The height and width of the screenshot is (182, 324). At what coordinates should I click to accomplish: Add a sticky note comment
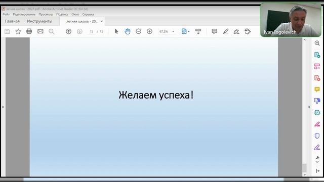coord(215,31)
